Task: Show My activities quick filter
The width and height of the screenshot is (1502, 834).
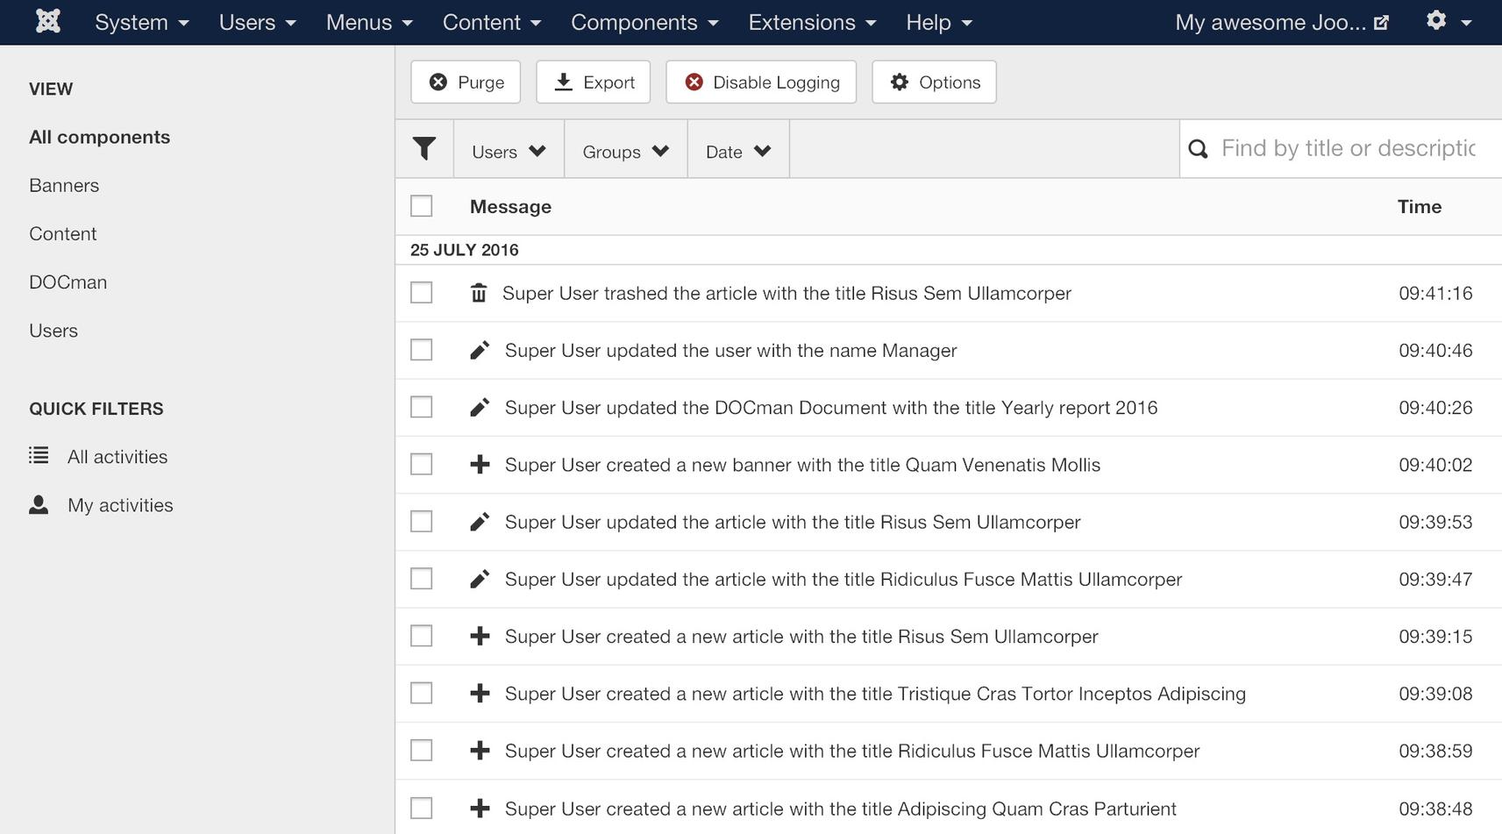Action: coord(120,505)
